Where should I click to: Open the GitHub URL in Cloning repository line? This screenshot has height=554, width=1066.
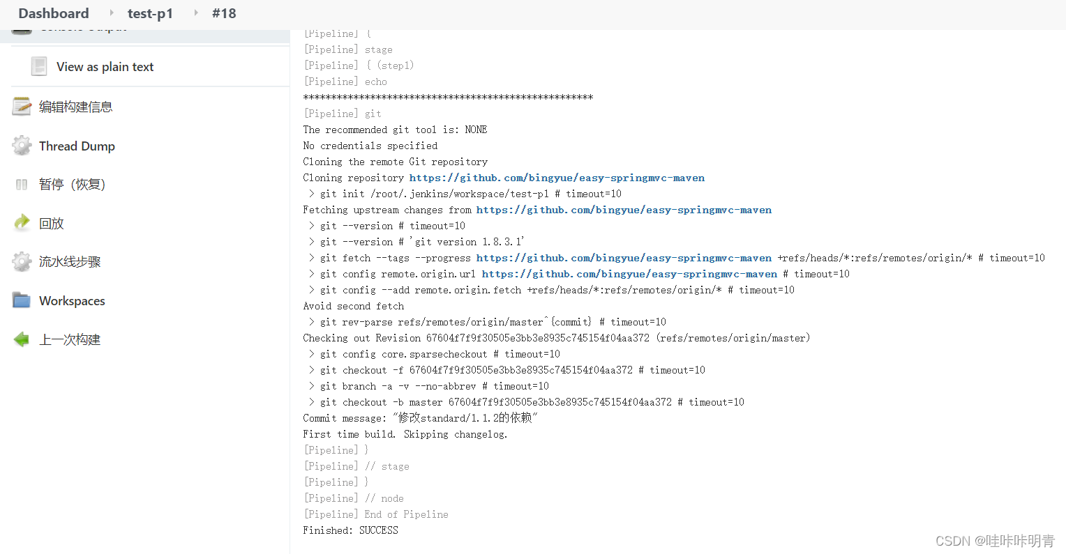tap(557, 178)
